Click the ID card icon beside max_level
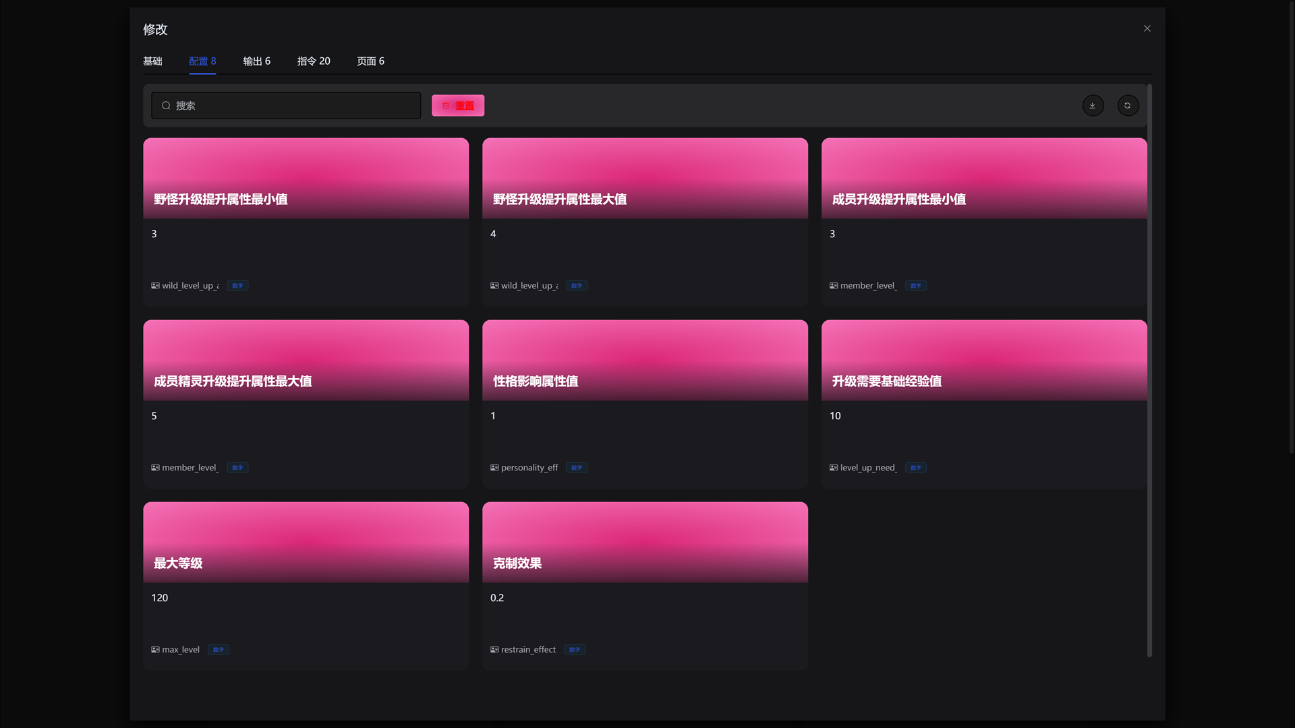1295x728 pixels. tap(155, 650)
